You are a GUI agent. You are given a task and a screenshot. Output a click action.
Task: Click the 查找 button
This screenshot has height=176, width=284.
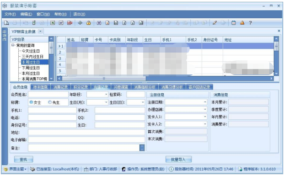tap(23, 160)
